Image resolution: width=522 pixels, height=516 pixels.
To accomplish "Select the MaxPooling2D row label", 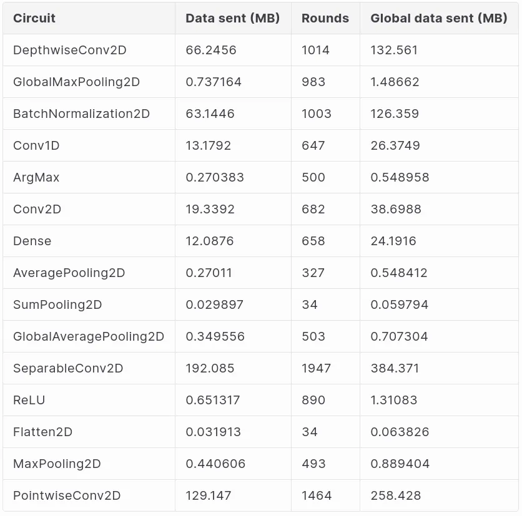I will pos(57,464).
